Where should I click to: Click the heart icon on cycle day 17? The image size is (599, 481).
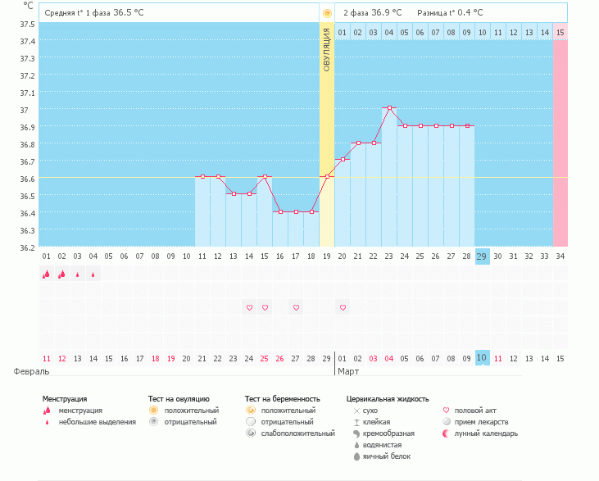(x=296, y=307)
